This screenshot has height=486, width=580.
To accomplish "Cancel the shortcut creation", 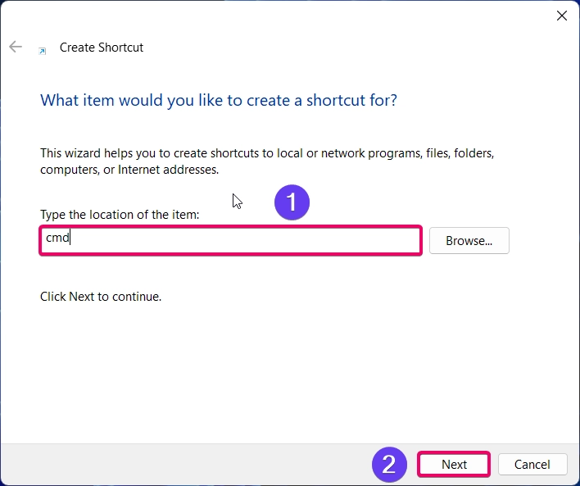I will coord(532,464).
